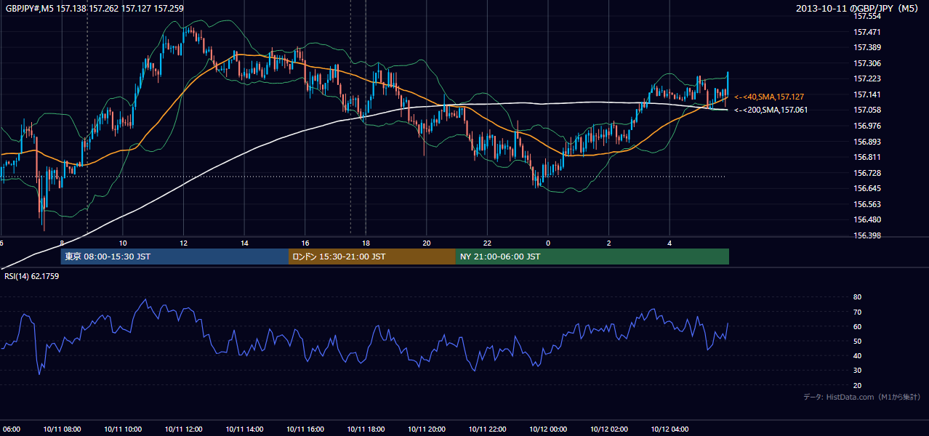Click RSI scale value 30
The width and height of the screenshot is (929, 436).
[x=857, y=370]
